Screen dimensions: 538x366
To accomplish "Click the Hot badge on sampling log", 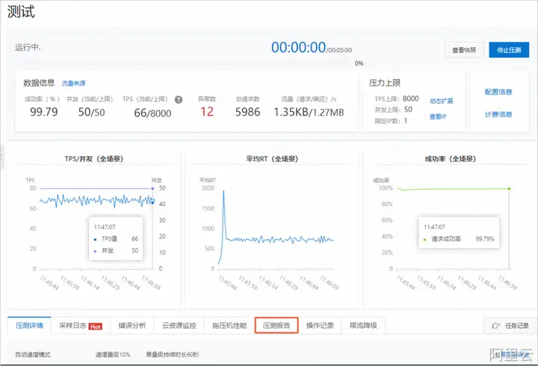I will pyautogui.click(x=96, y=326).
